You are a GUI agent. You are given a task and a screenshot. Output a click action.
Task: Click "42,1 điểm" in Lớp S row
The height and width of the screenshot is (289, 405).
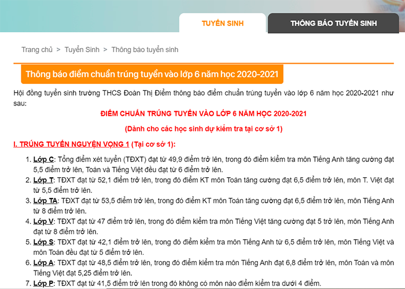coord(115,242)
